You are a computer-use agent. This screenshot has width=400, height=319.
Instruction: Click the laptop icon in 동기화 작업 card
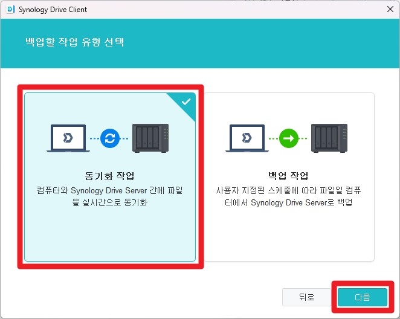68,138
